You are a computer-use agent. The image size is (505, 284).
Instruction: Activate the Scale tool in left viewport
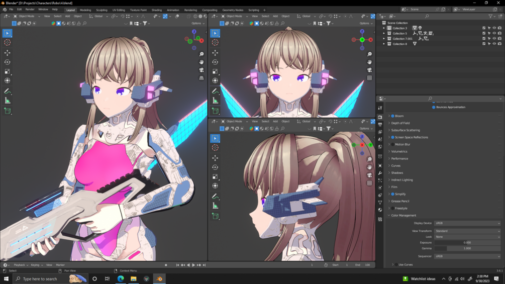[x=7, y=71]
